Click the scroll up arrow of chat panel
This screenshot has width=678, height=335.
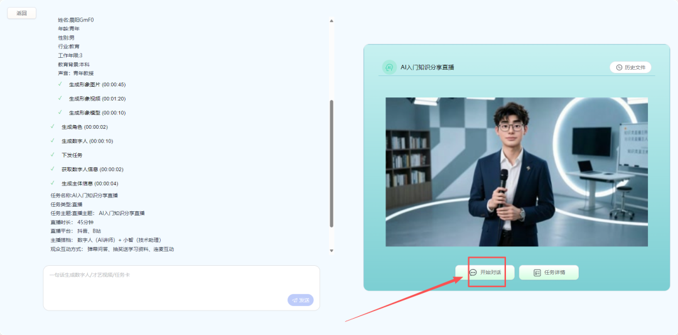click(x=331, y=21)
